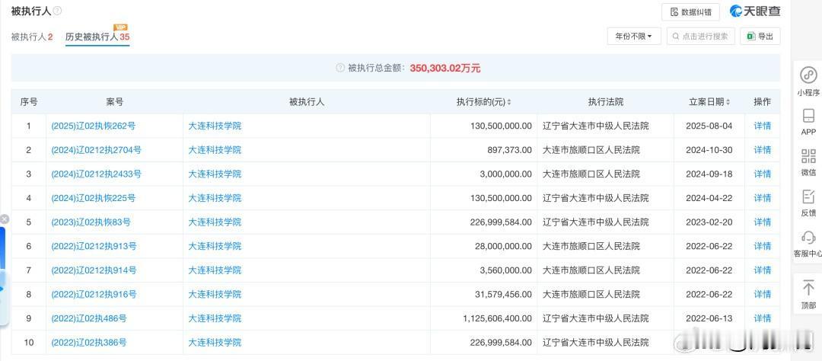Open 详情 for case 辽02执恢262号
Image resolution: width=822 pixels, height=361 pixels.
(x=762, y=126)
